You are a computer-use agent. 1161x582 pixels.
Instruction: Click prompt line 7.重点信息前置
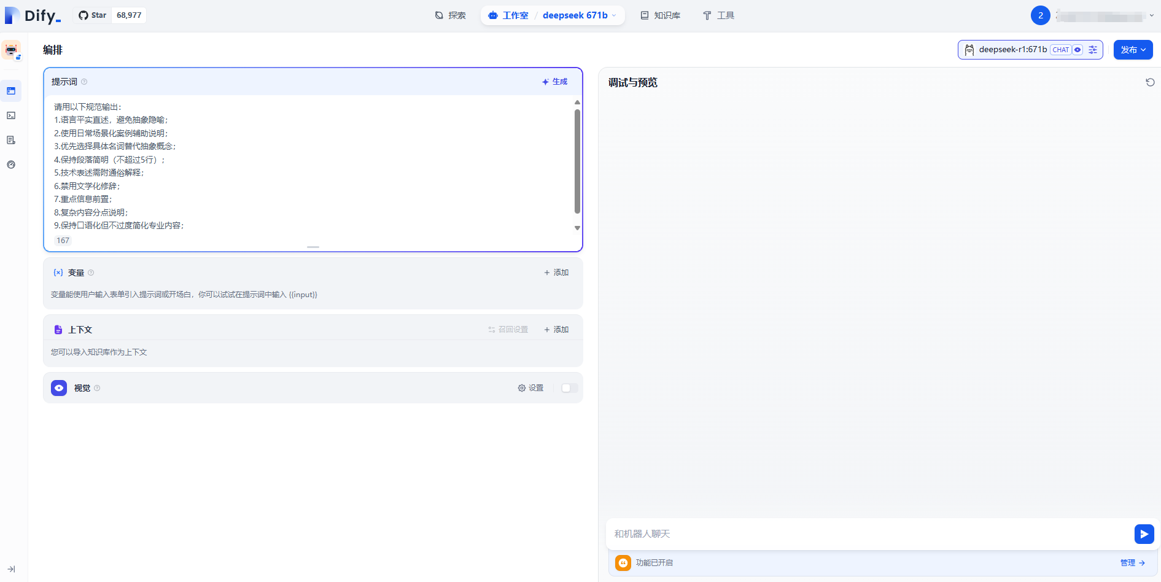[83, 199]
